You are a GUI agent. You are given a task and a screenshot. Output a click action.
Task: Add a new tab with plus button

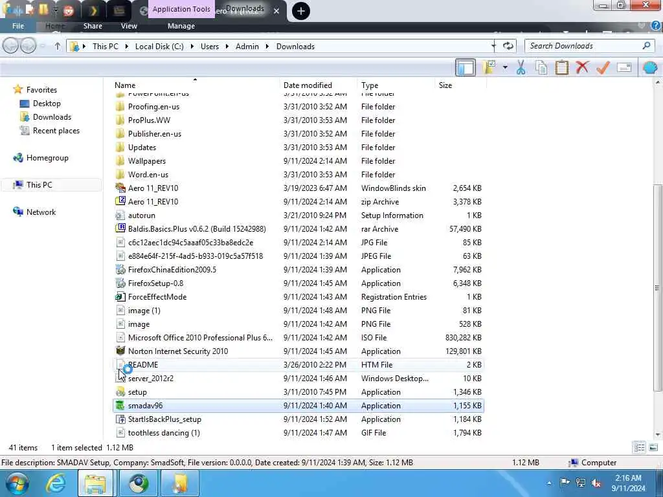(301, 11)
